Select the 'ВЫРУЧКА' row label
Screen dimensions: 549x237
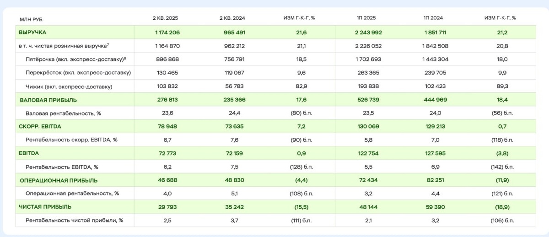coord(32,32)
